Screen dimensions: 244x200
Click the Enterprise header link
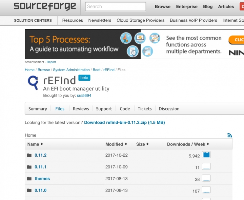tap(187, 6)
